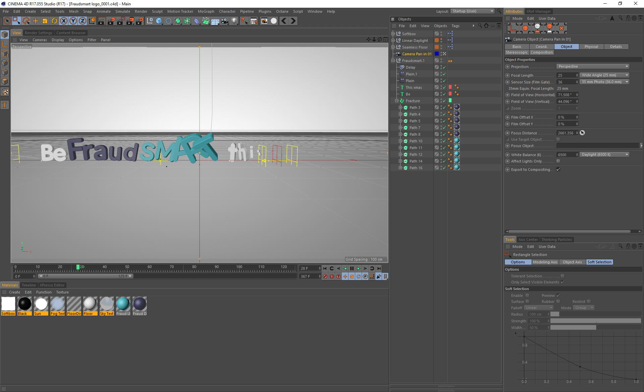This screenshot has height=392, width=644.
Task: Expand the Path 3 object
Action: coord(400,108)
